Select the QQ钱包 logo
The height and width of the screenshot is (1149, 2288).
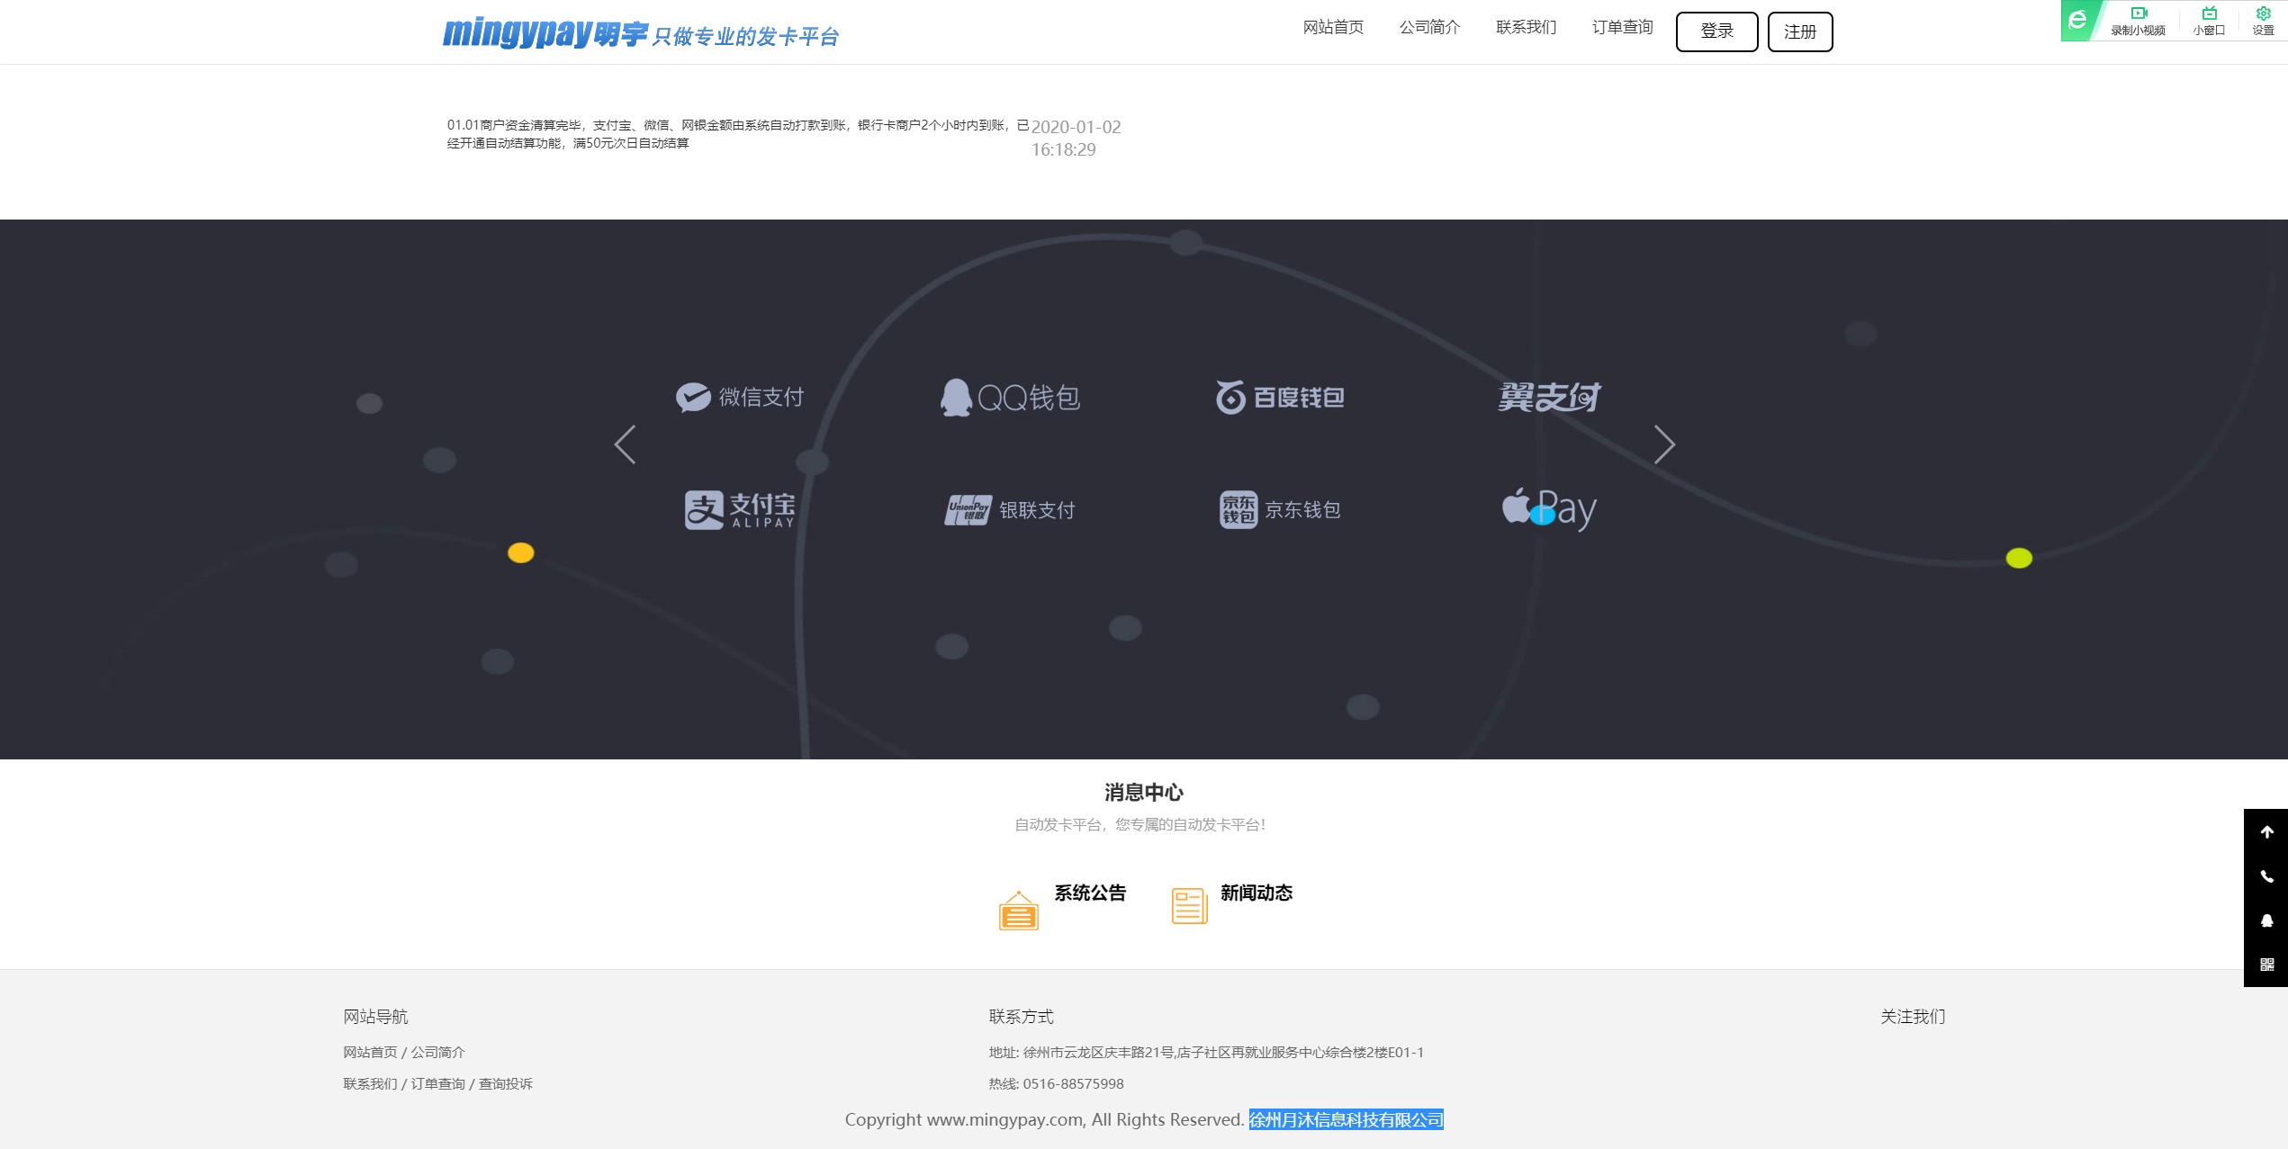tap(1010, 397)
